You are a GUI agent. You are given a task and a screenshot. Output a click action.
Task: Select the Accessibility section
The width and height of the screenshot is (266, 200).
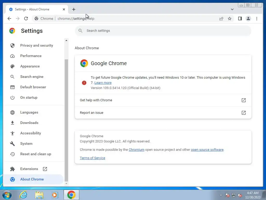point(34,133)
